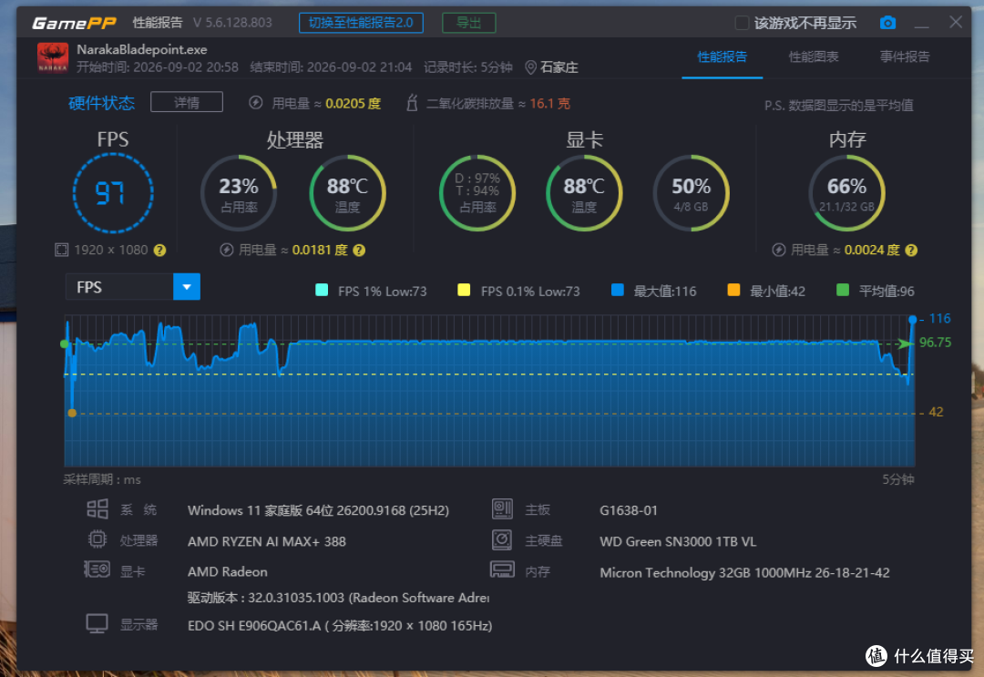Click the motherboard (主板) icon
The width and height of the screenshot is (984, 677).
(502, 508)
